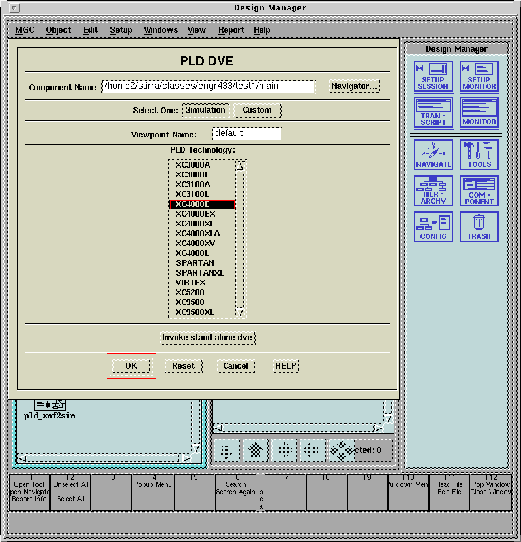Open the Tools palette icon
Screen dimensions: 521x542
coord(479,155)
